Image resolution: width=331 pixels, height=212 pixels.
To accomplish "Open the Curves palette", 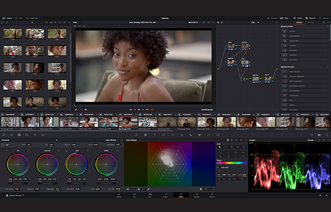I will point(136,135).
